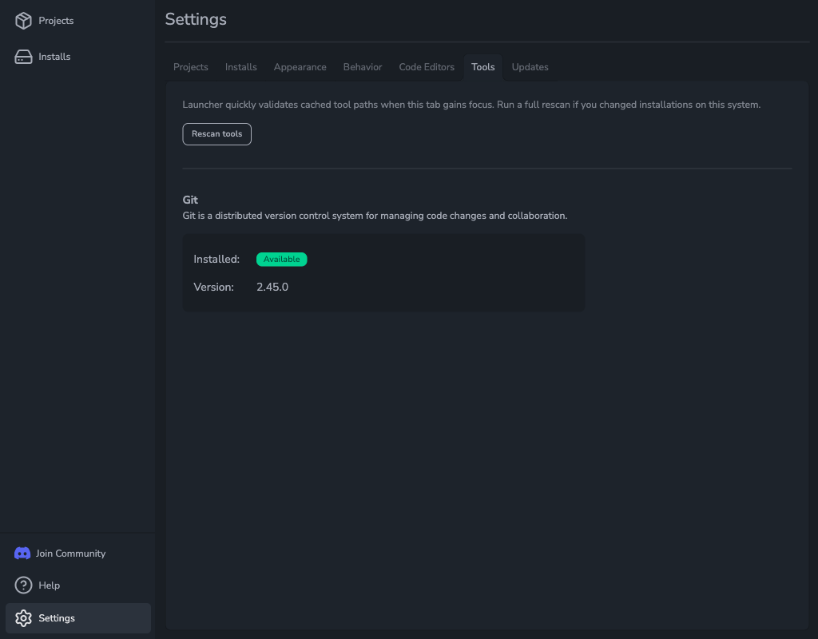Image resolution: width=818 pixels, height=639 pixels.
Task: Click the Git description sentence
Action: 375,216
